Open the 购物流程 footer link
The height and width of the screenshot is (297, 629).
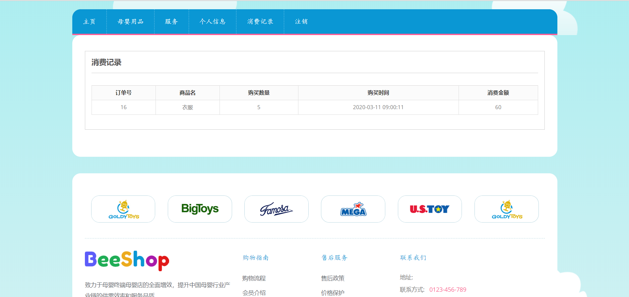click(x=254, y=278)
